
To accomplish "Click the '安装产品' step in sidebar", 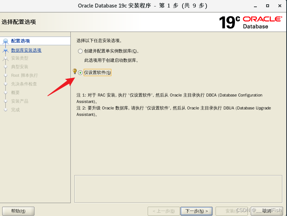I will pos(20,101).
